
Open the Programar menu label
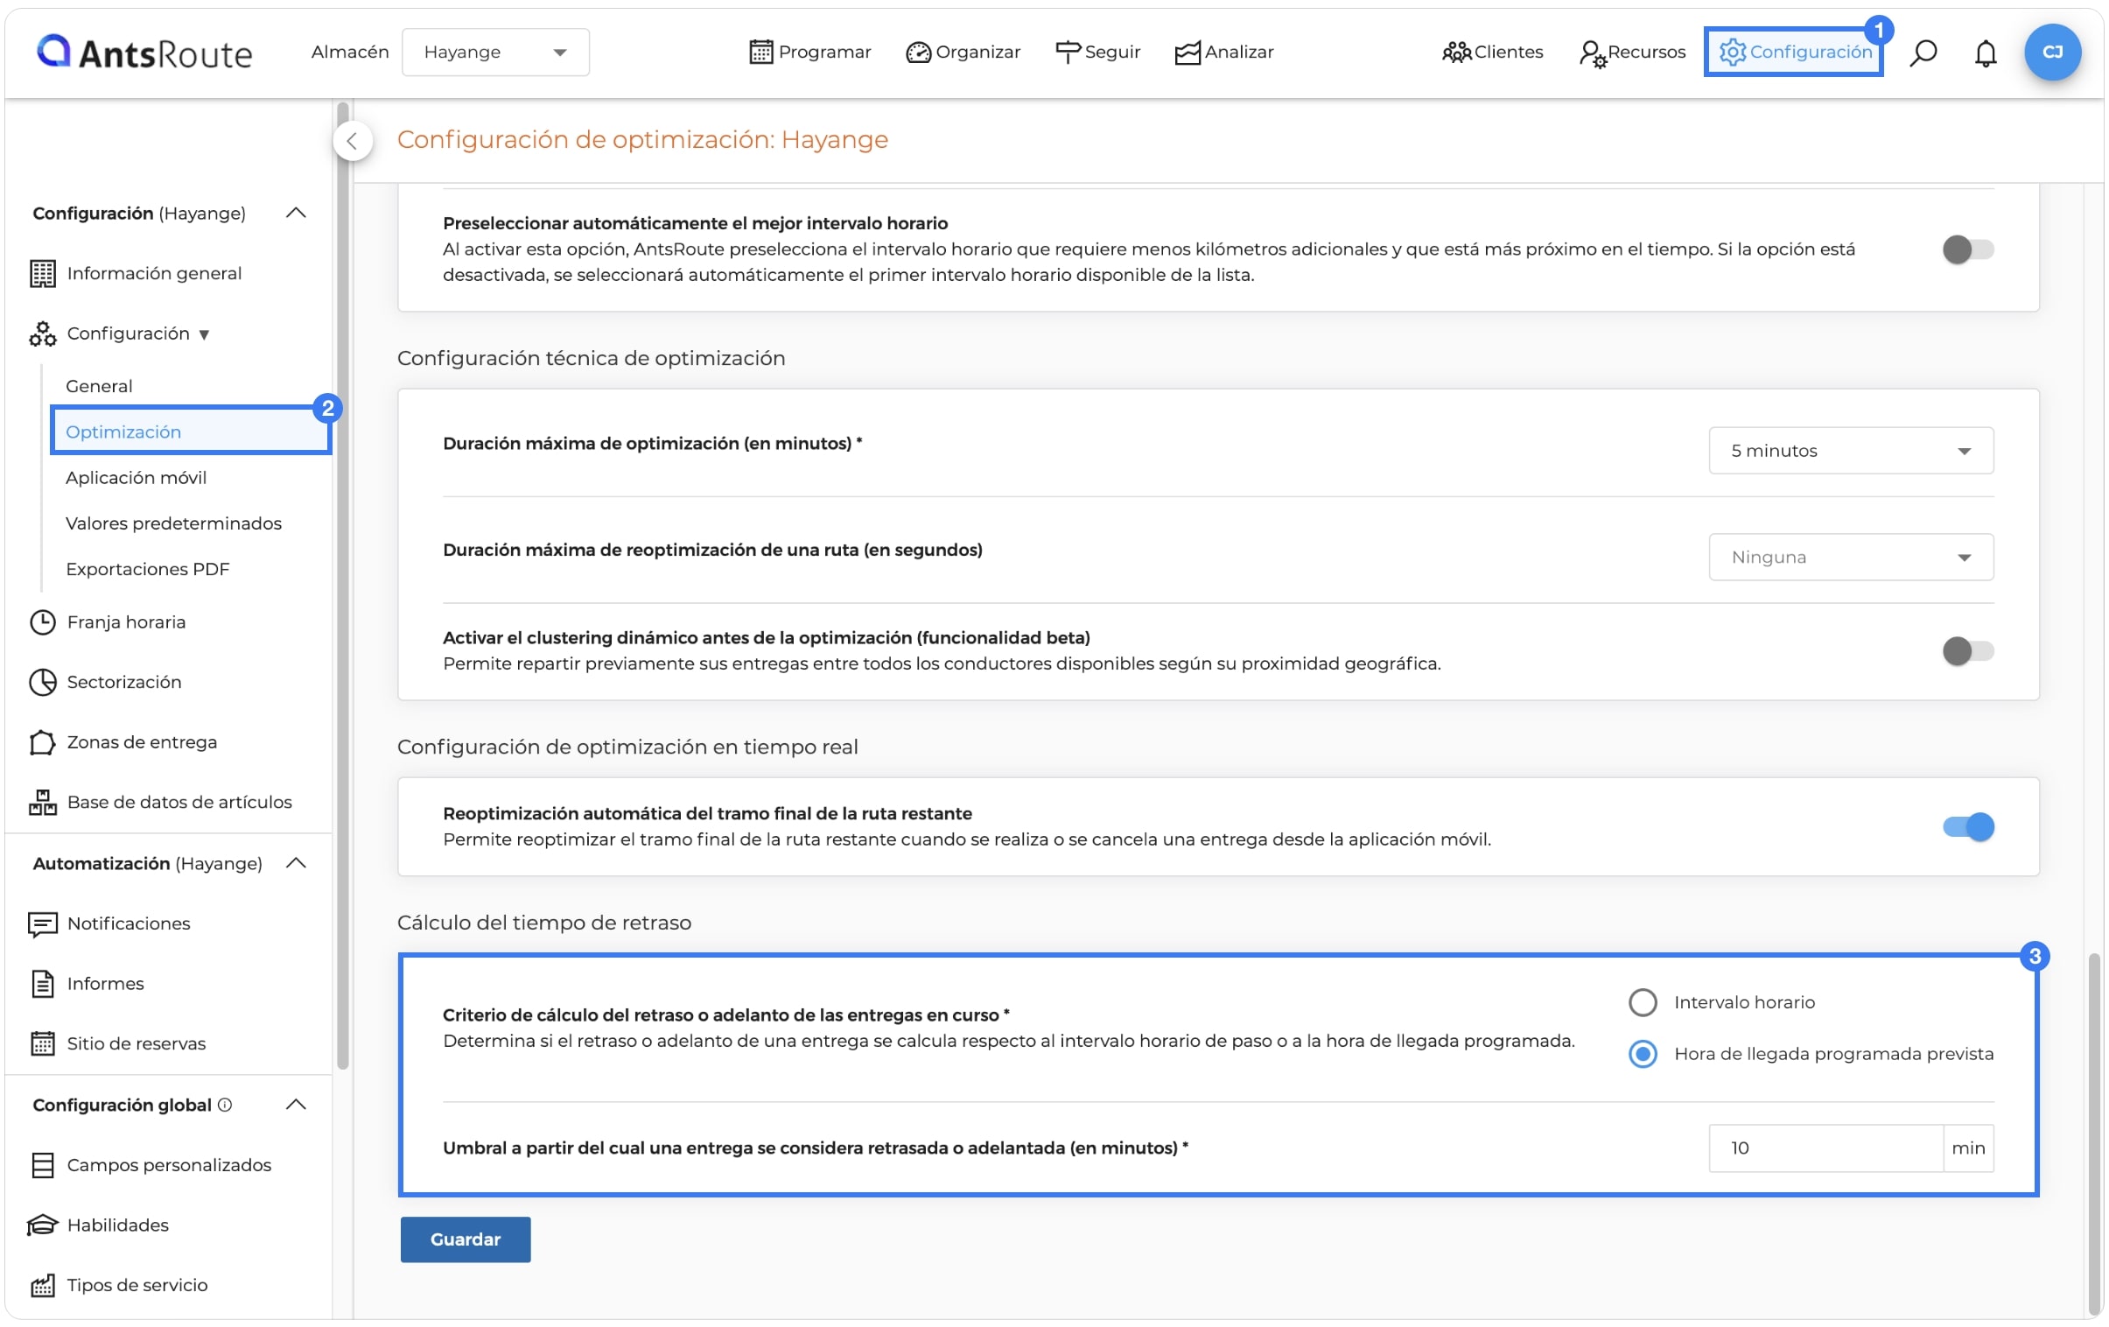click(x=824, y=53)
